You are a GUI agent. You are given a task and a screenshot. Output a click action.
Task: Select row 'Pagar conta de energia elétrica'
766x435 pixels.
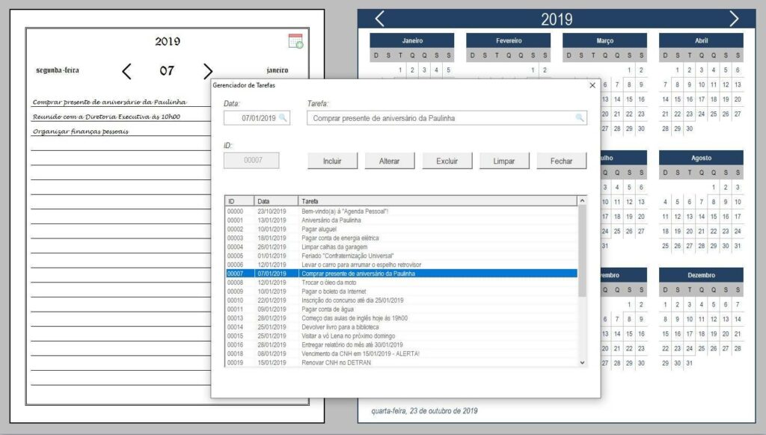401,238
